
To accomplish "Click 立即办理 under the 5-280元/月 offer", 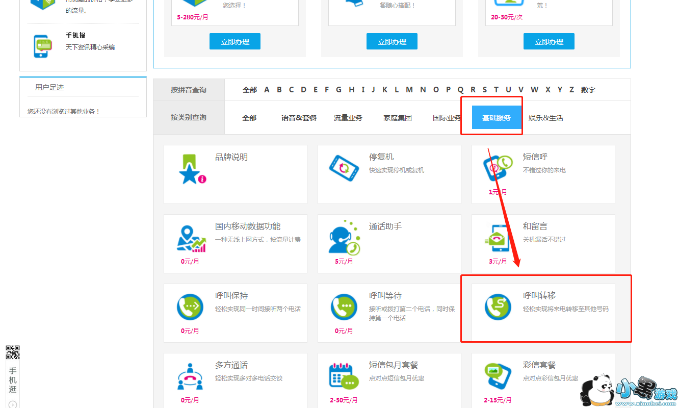I will pyautogui.click(x=235, y=42).
